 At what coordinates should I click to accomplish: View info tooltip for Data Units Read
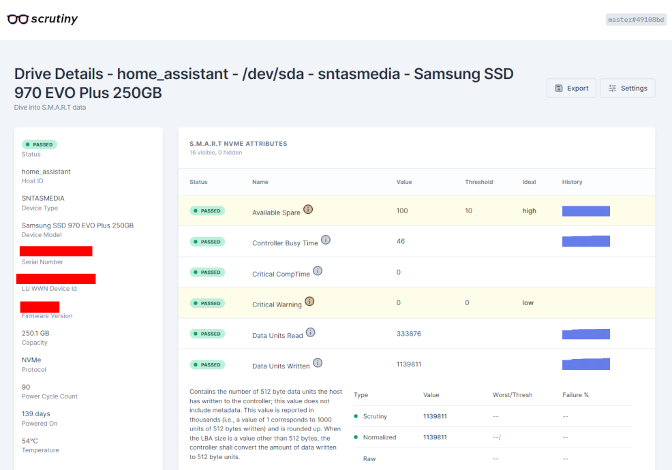pos(311,332)
